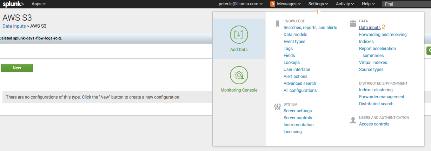Open Indexes settings
Image resolution: width=431 pixels, height=151 pixels.
click(366, 42)
